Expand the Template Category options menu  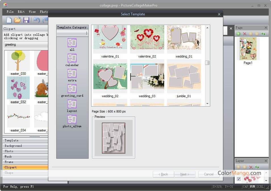(x=87, y=33)
